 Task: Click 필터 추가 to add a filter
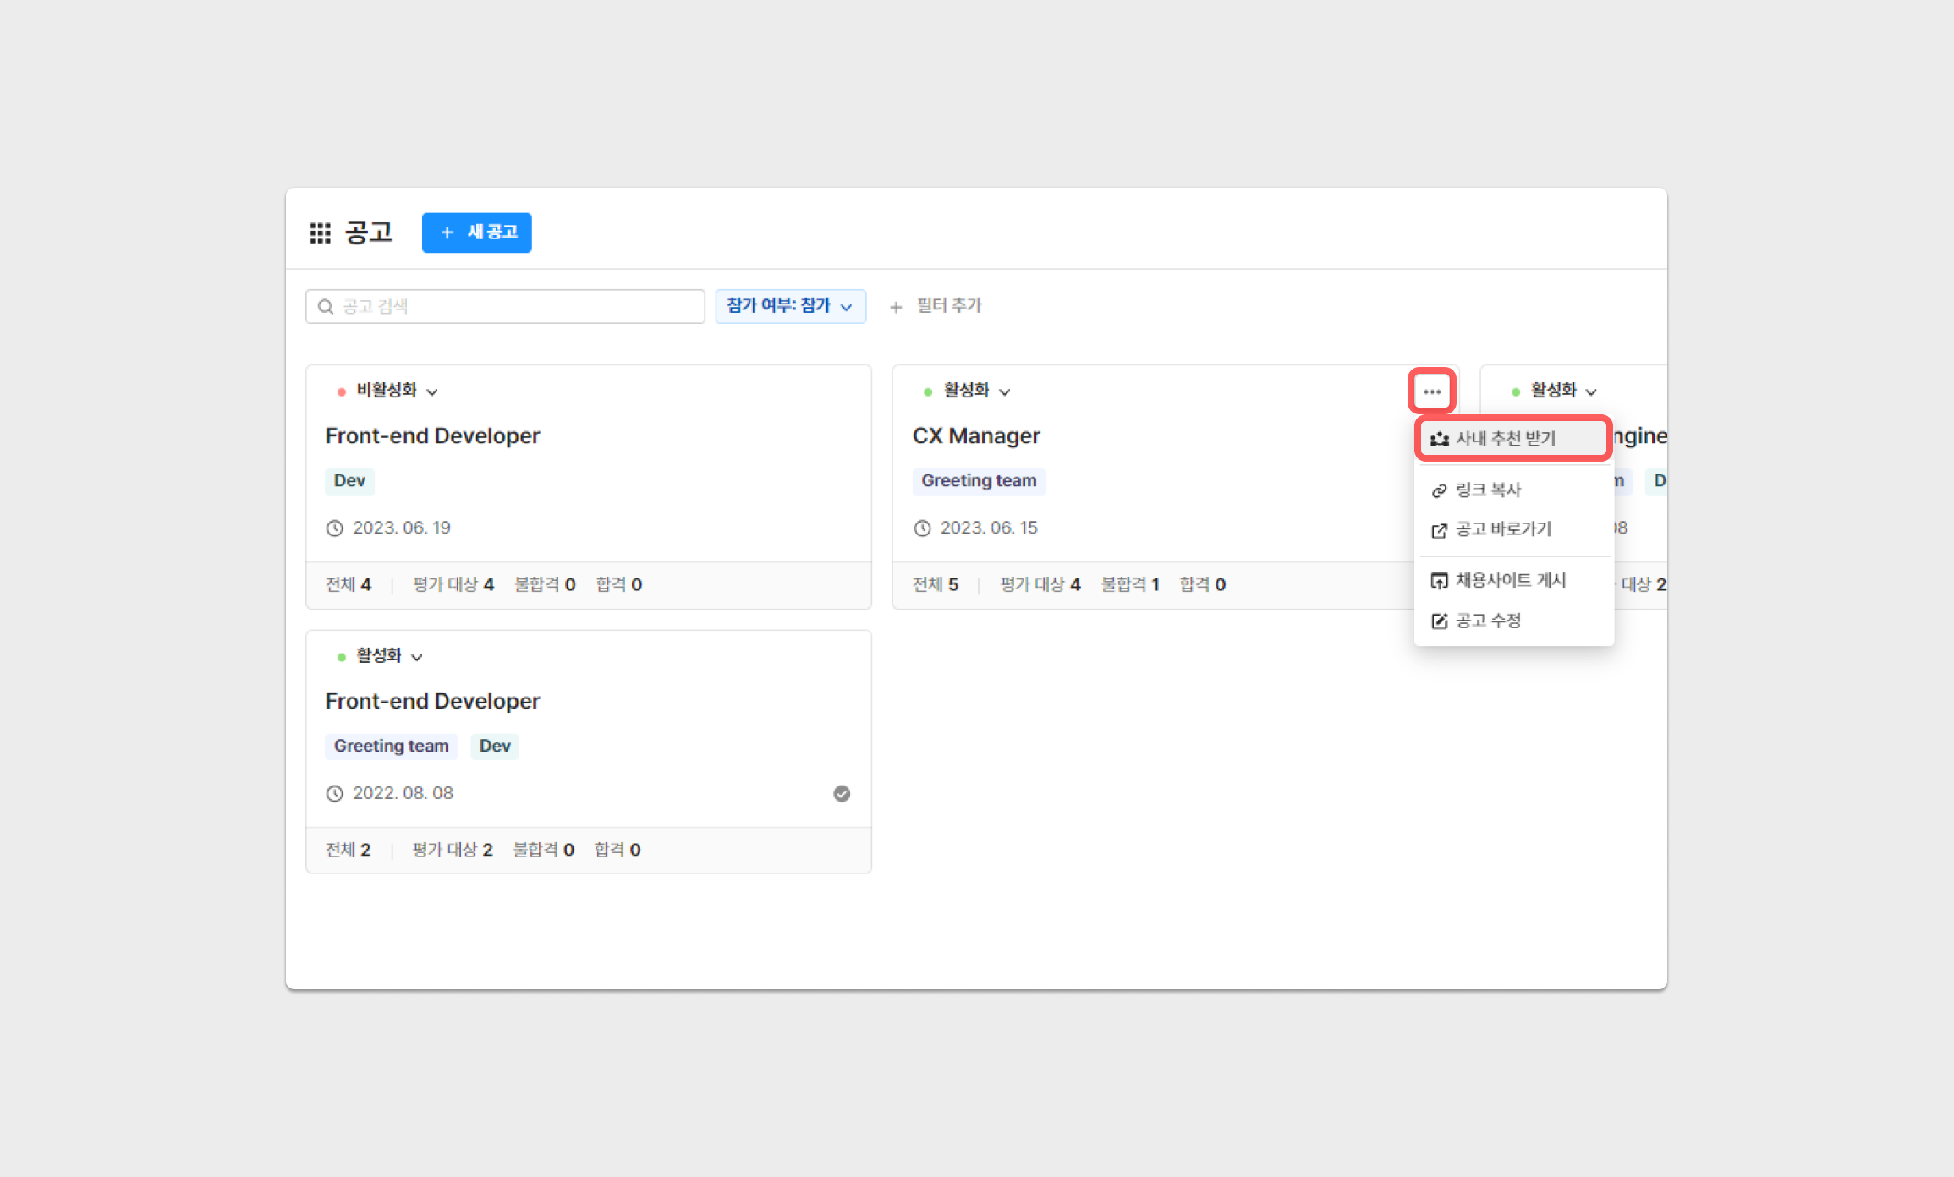[x=948, y=305]
